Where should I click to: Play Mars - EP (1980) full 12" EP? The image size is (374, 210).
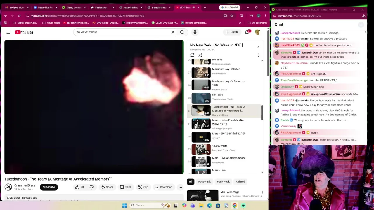click(224, 137)
